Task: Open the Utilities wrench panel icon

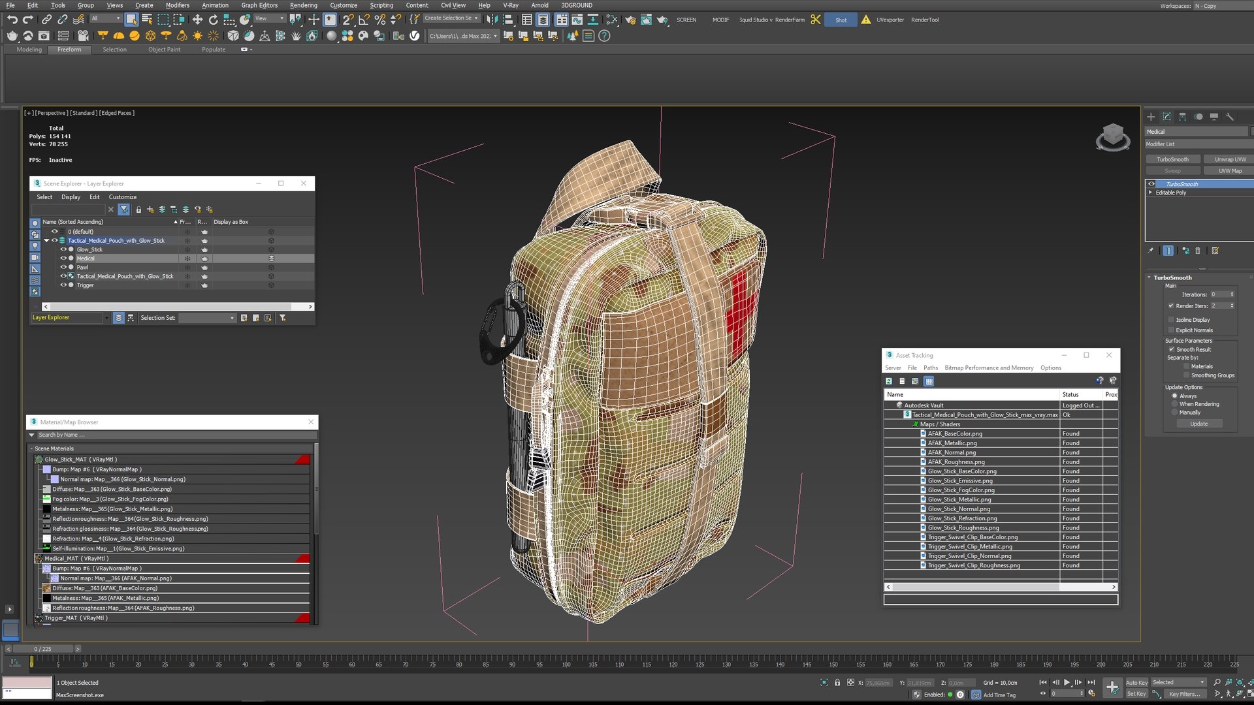Action: 1230,117
